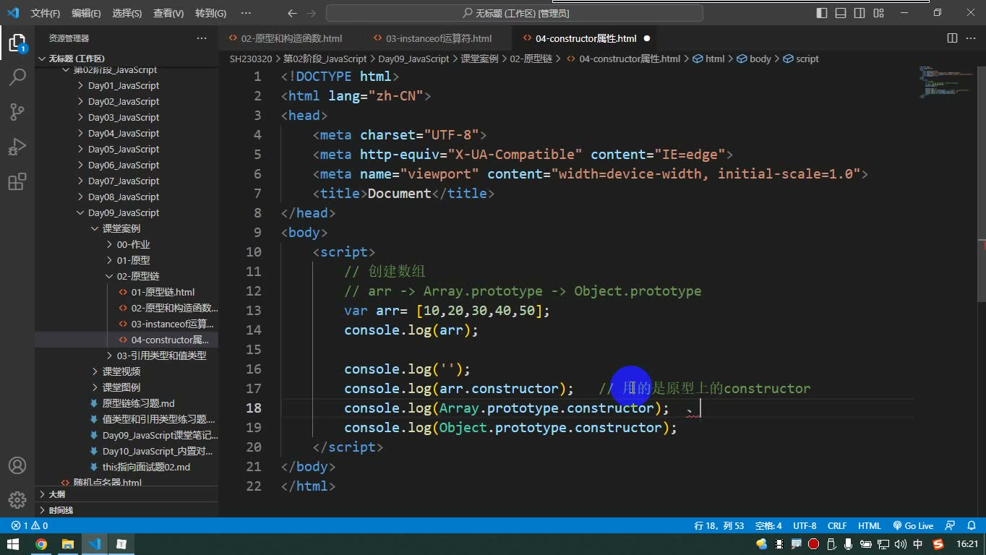Viewport: 986px width, 555px height.
Task: Go back with navigation arrow
Action: coord(292,13)
